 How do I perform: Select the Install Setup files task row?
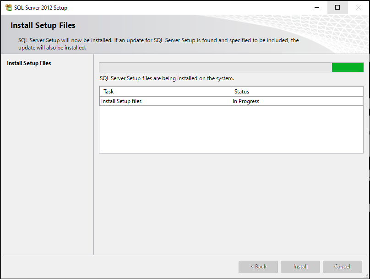231,101
